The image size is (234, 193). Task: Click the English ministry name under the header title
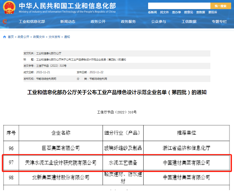(67, 12)
